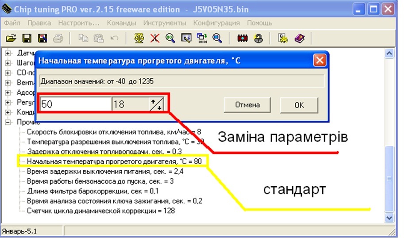Click the scrollbar down arrow
The image size is (405, 238).
389,218
